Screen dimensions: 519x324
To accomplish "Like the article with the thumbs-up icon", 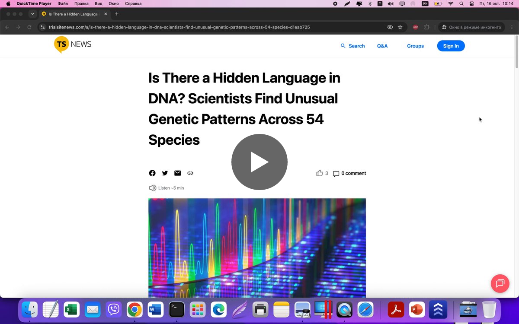I will [320, 173].
